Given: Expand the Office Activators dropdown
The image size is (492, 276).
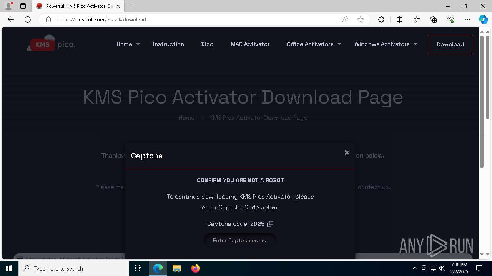Looking at the screenshot, I should pos(339,44).
